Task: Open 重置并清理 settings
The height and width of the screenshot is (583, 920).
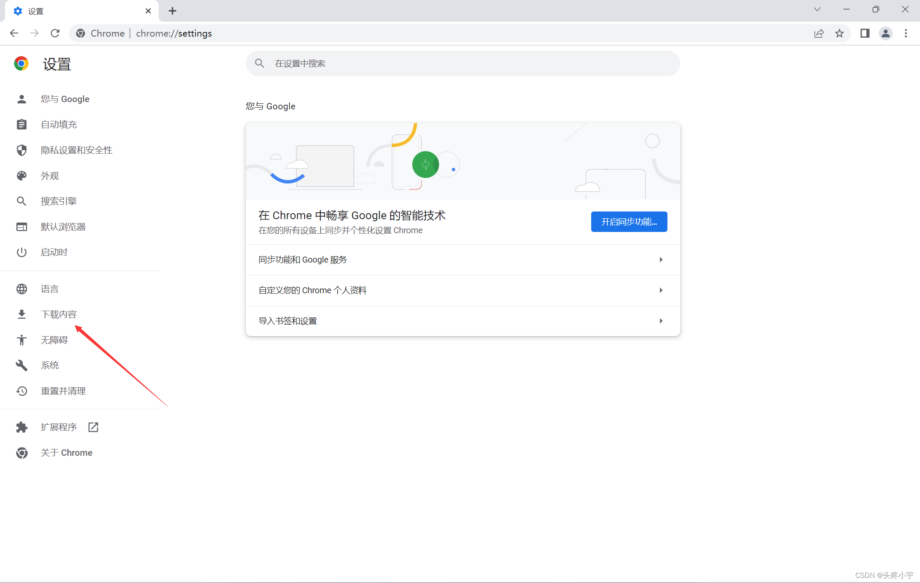Action: [63, 391]
